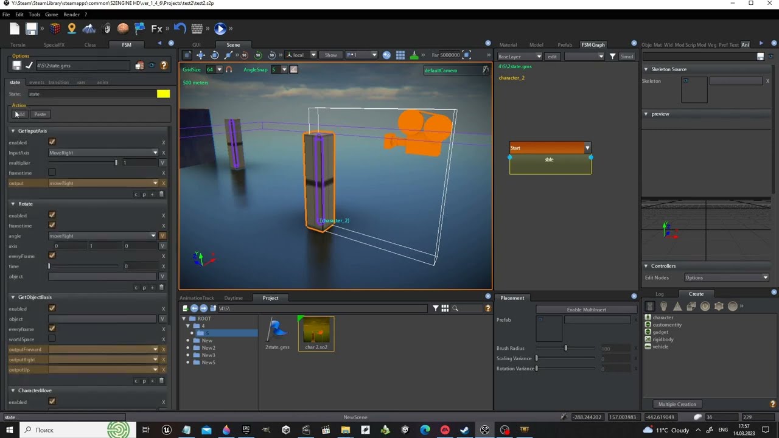Switch to the Material tab
779x438 pixels.
(508, 45)
